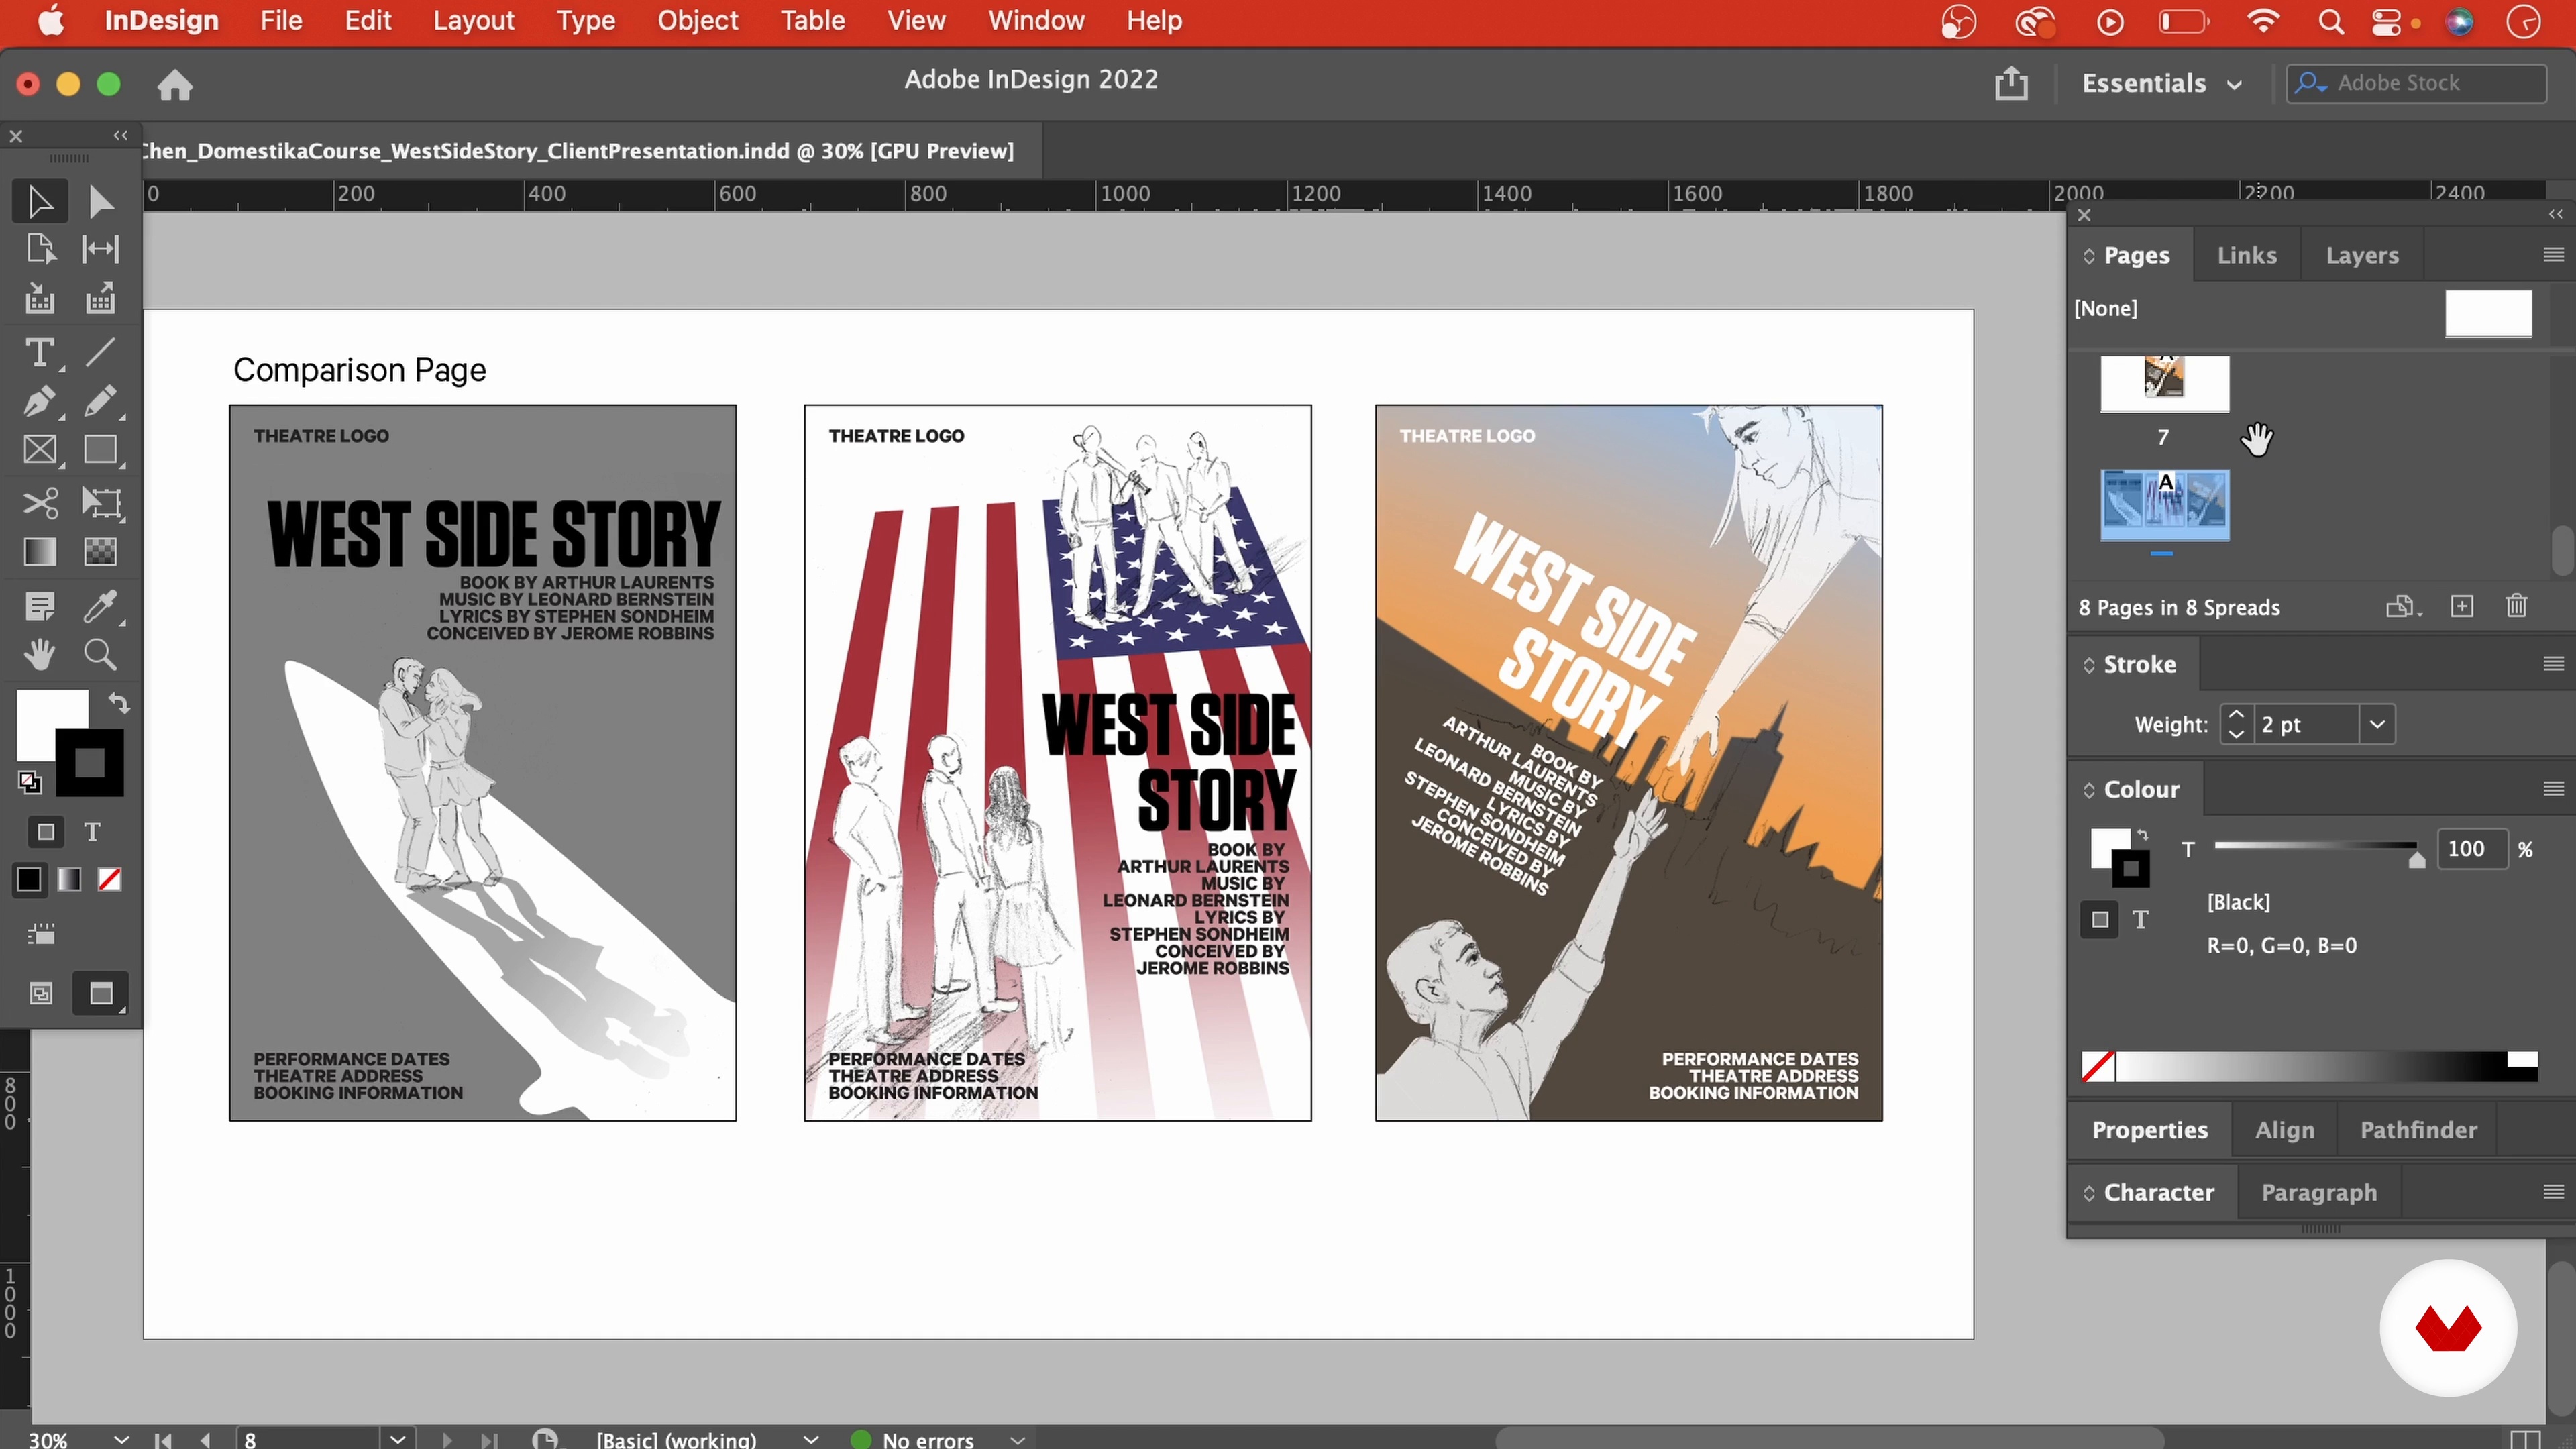Open the preflight profile dropdown
This screenshot has width=2576, height=1449.
pos(811,1439)
